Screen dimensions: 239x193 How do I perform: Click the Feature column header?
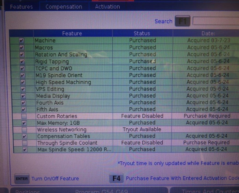[x=72, y=33]
